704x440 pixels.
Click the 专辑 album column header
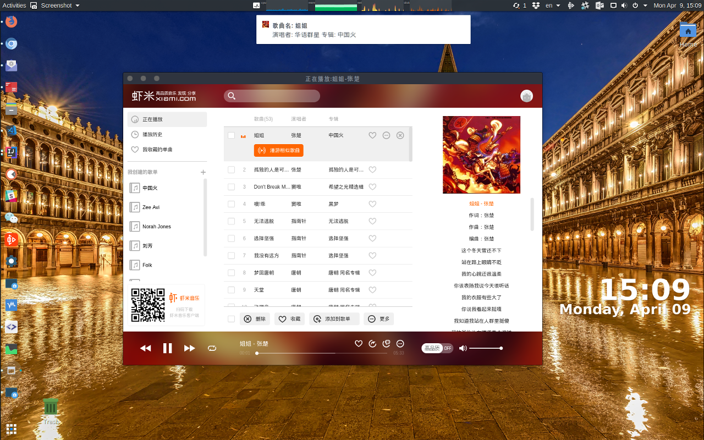pyautogui.click(x=333, y=119)
